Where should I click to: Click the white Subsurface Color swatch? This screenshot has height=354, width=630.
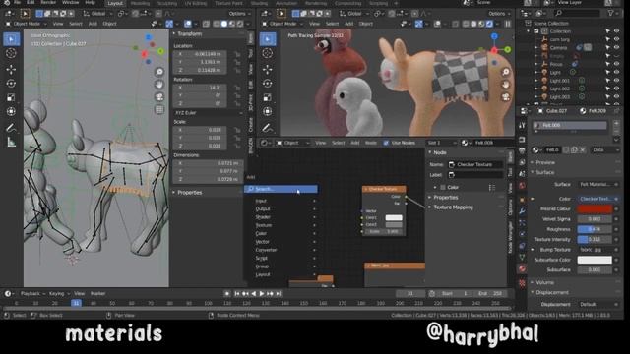(x=595, y=260)
